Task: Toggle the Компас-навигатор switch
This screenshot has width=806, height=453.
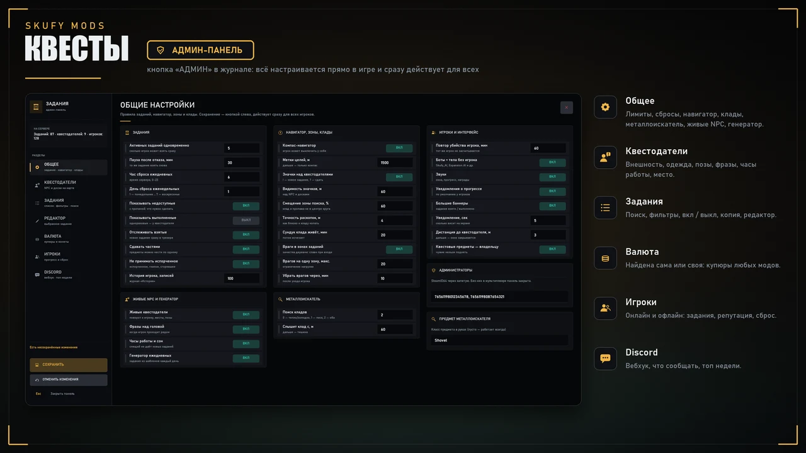Action: [x=399, y=148]
